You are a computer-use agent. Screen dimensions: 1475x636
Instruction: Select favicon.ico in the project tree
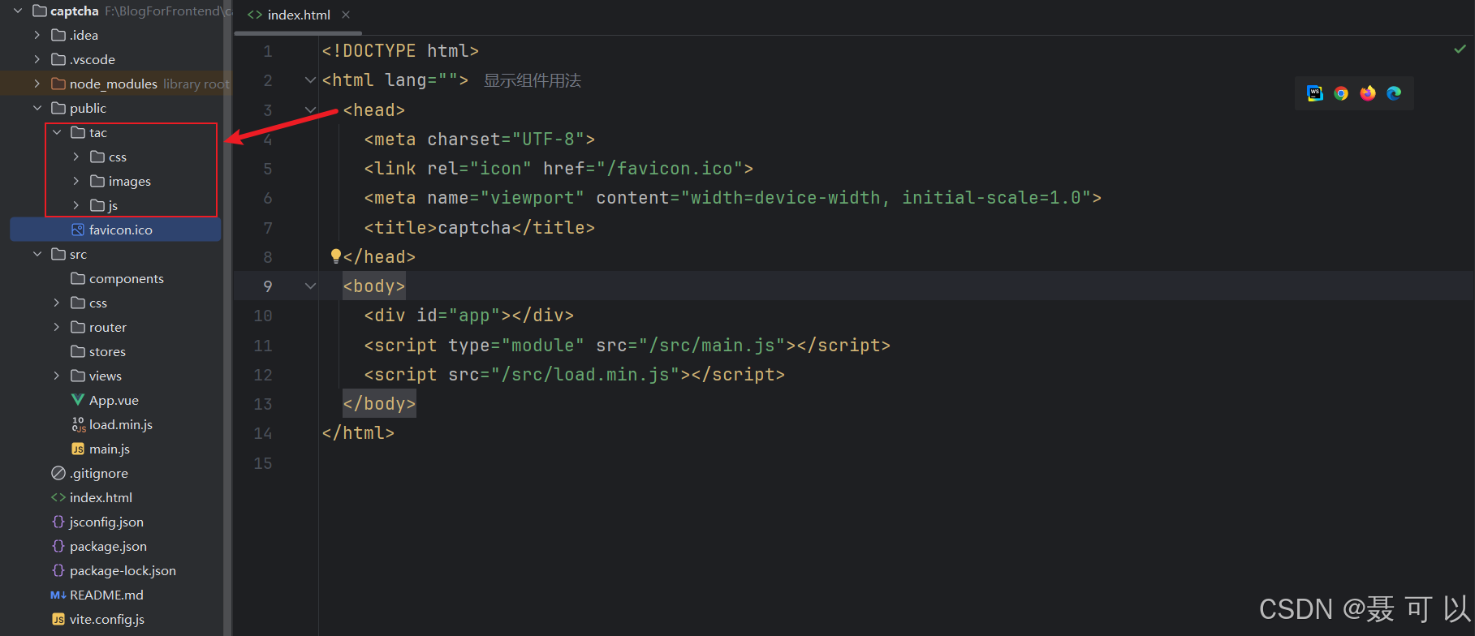[115, 230]
